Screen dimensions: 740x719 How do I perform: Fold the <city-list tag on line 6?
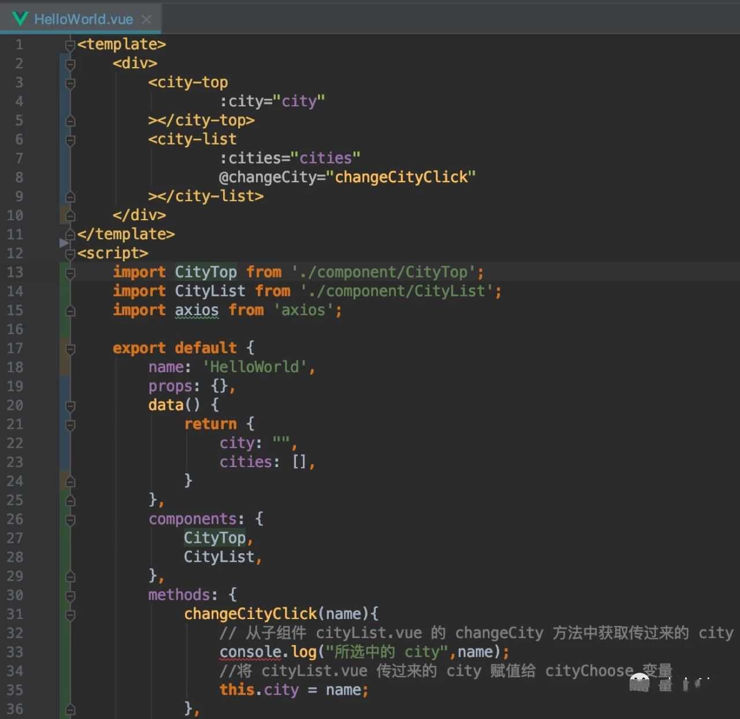pos(71,139)
